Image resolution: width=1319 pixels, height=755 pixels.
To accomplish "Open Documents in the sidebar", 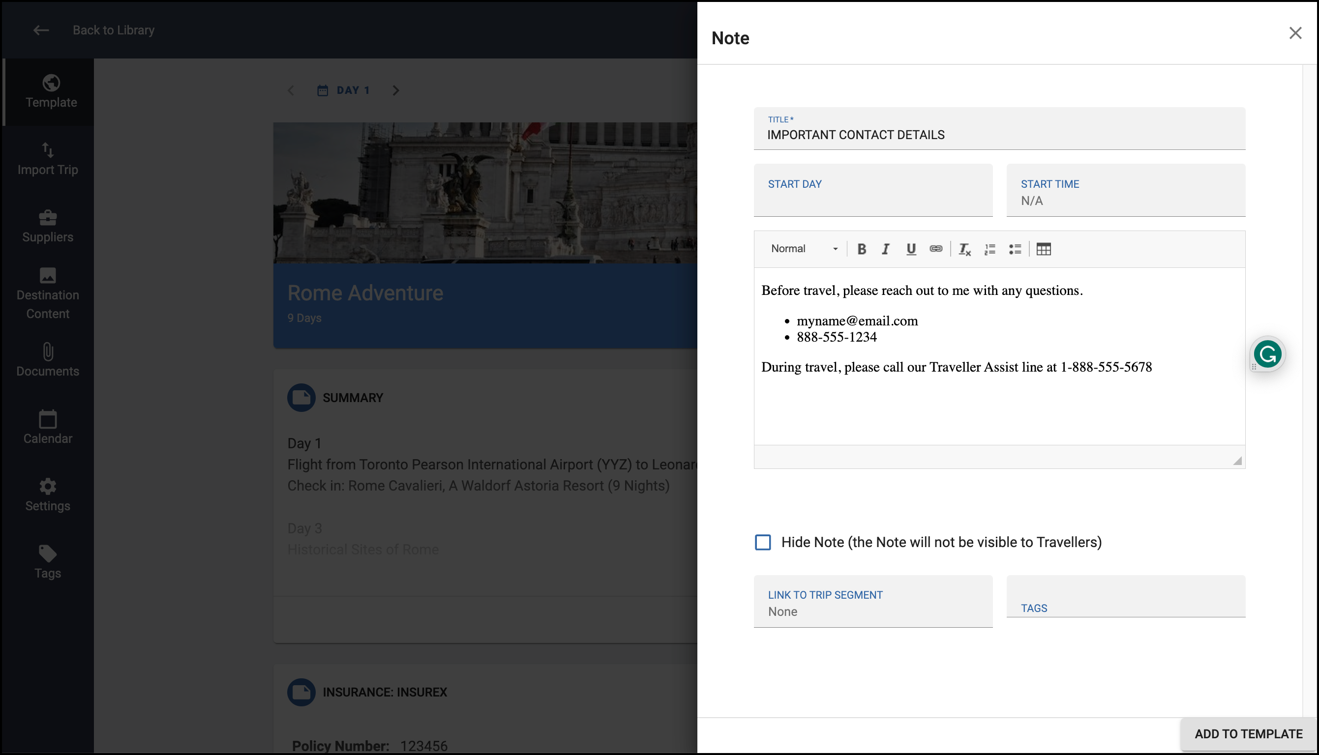I will [x=48, y=360].
